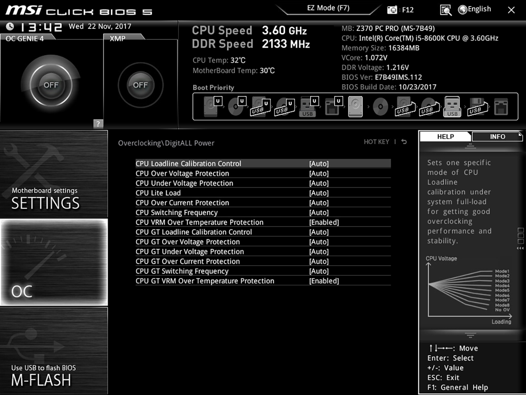Click the CPU Voltage loadline graph
The image size is (526, 395).
(469, 290)
